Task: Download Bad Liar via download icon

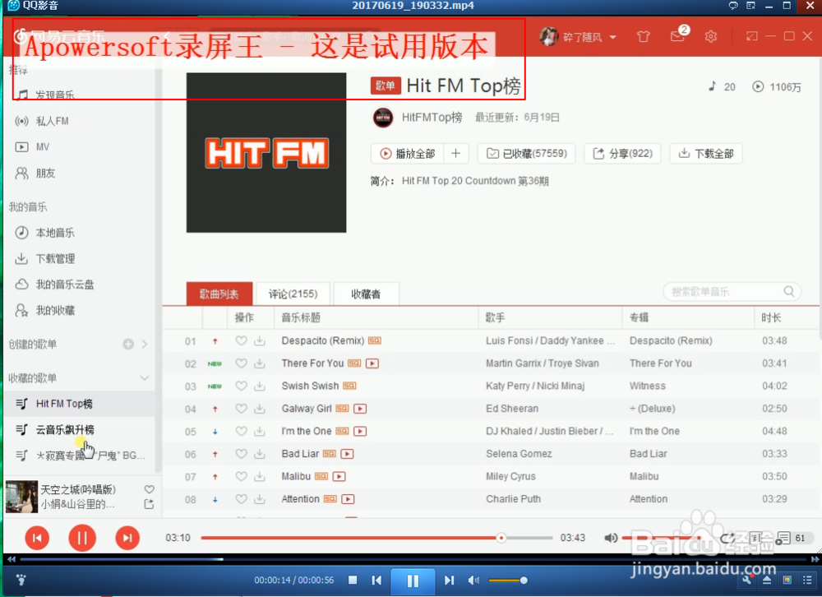Action: coord(260,454)
